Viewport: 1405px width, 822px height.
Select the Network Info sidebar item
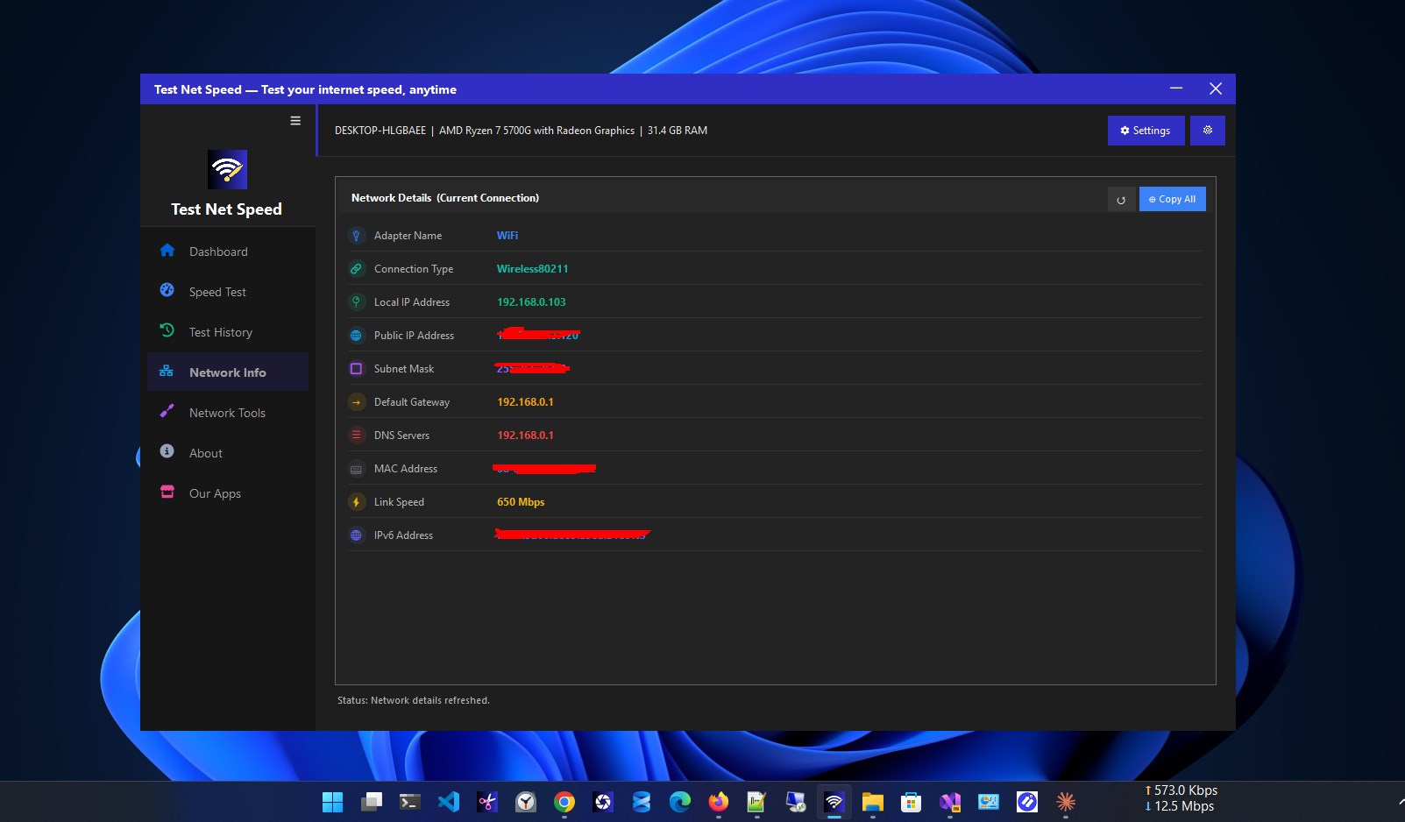click(228, 372)
